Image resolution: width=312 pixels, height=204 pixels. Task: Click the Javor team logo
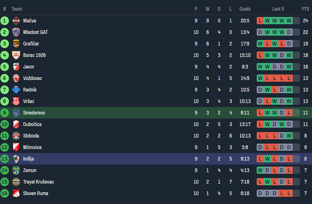click(16, 67)
